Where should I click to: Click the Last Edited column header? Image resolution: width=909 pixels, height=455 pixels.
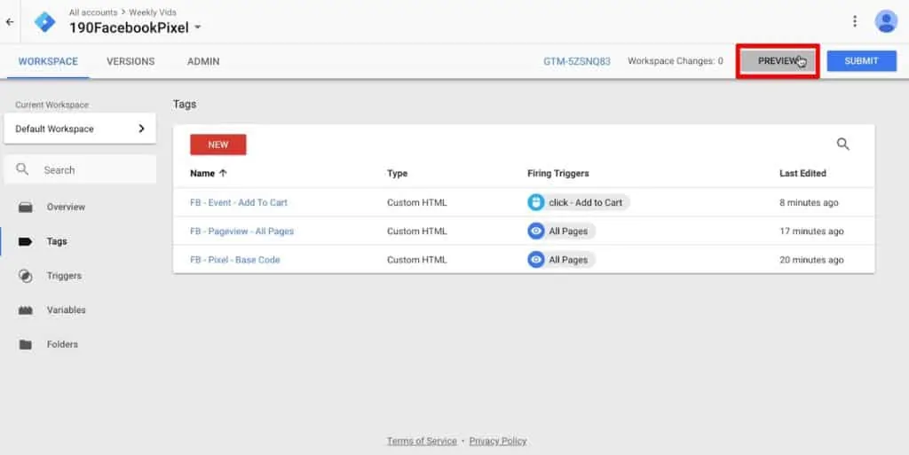802,173
